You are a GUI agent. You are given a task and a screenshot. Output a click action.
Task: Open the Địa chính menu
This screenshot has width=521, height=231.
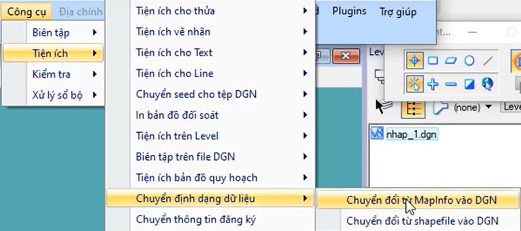(x=80, y=12)
